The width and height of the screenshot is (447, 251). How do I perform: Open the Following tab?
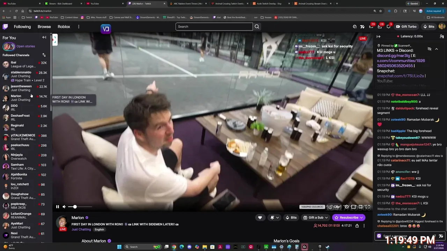pyautogui.click(x=22, y=26)
